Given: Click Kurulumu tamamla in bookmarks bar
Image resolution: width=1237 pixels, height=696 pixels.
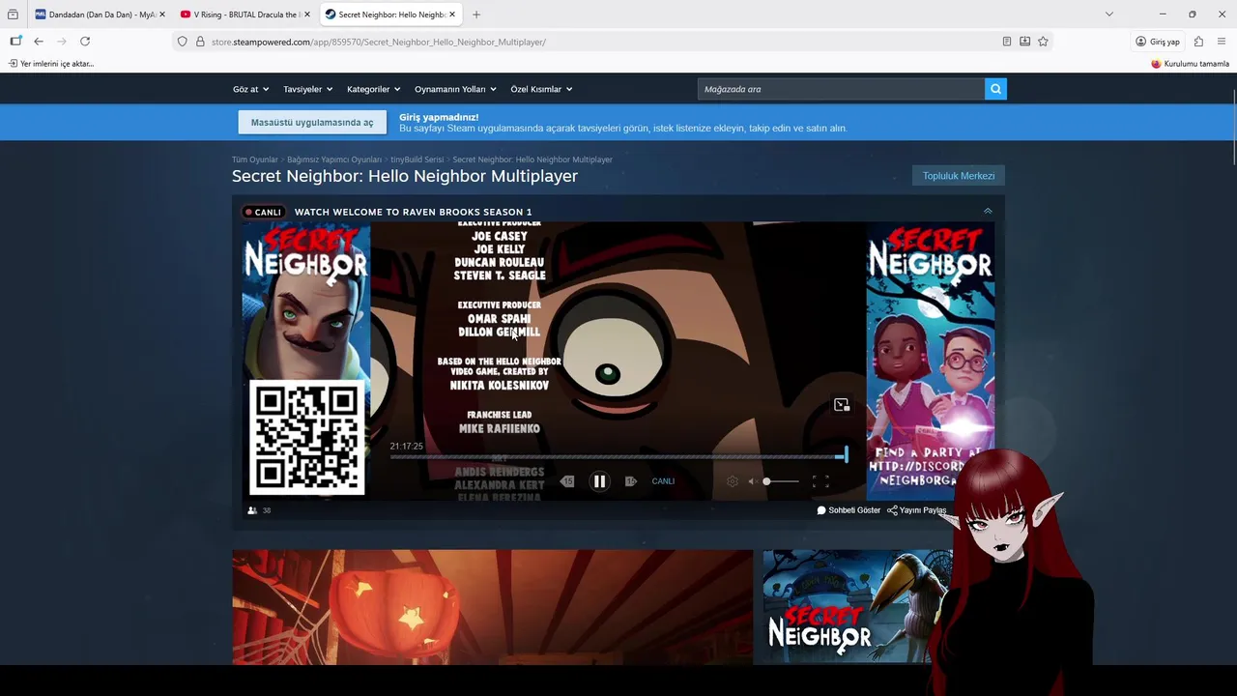Looking at the screenshot, I should pos(1190,64).
